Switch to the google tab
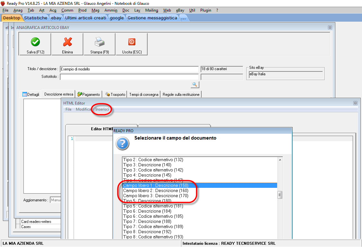 click(117, 18)
